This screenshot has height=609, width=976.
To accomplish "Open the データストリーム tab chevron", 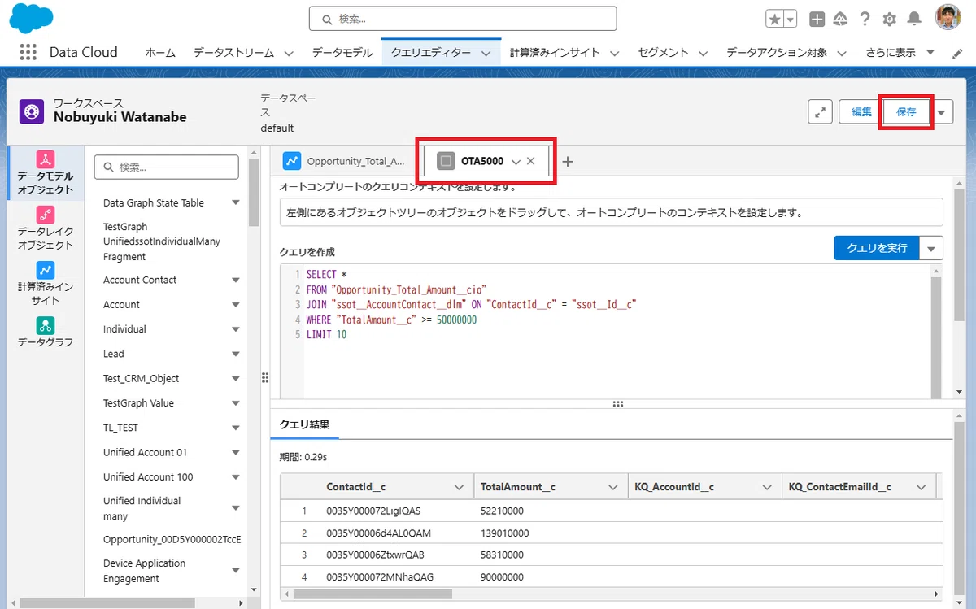I will 289,53.
